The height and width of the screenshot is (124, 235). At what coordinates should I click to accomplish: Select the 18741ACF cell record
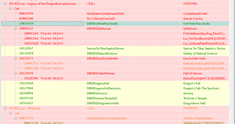26,103
